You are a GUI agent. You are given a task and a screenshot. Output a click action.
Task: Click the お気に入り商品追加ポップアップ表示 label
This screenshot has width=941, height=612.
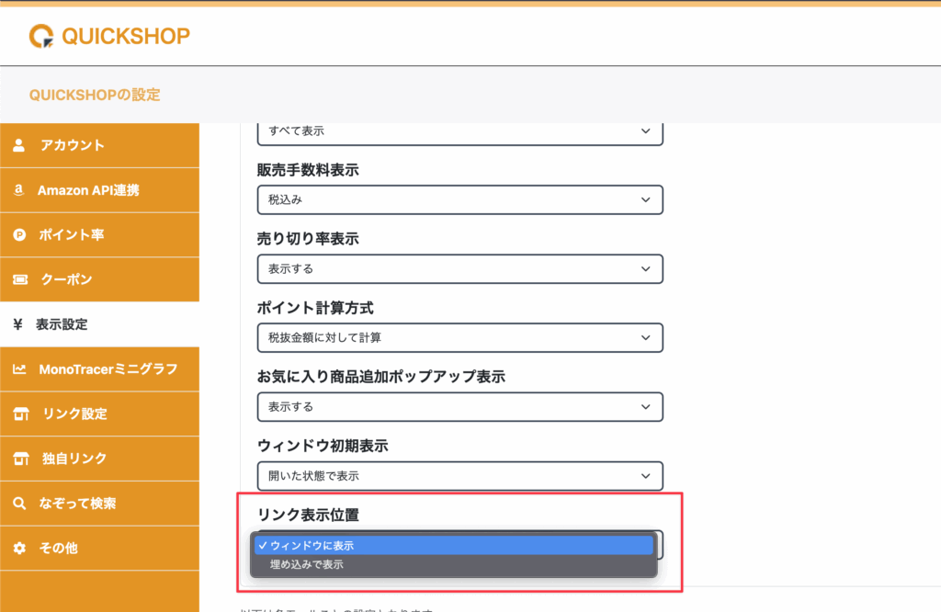381,377
